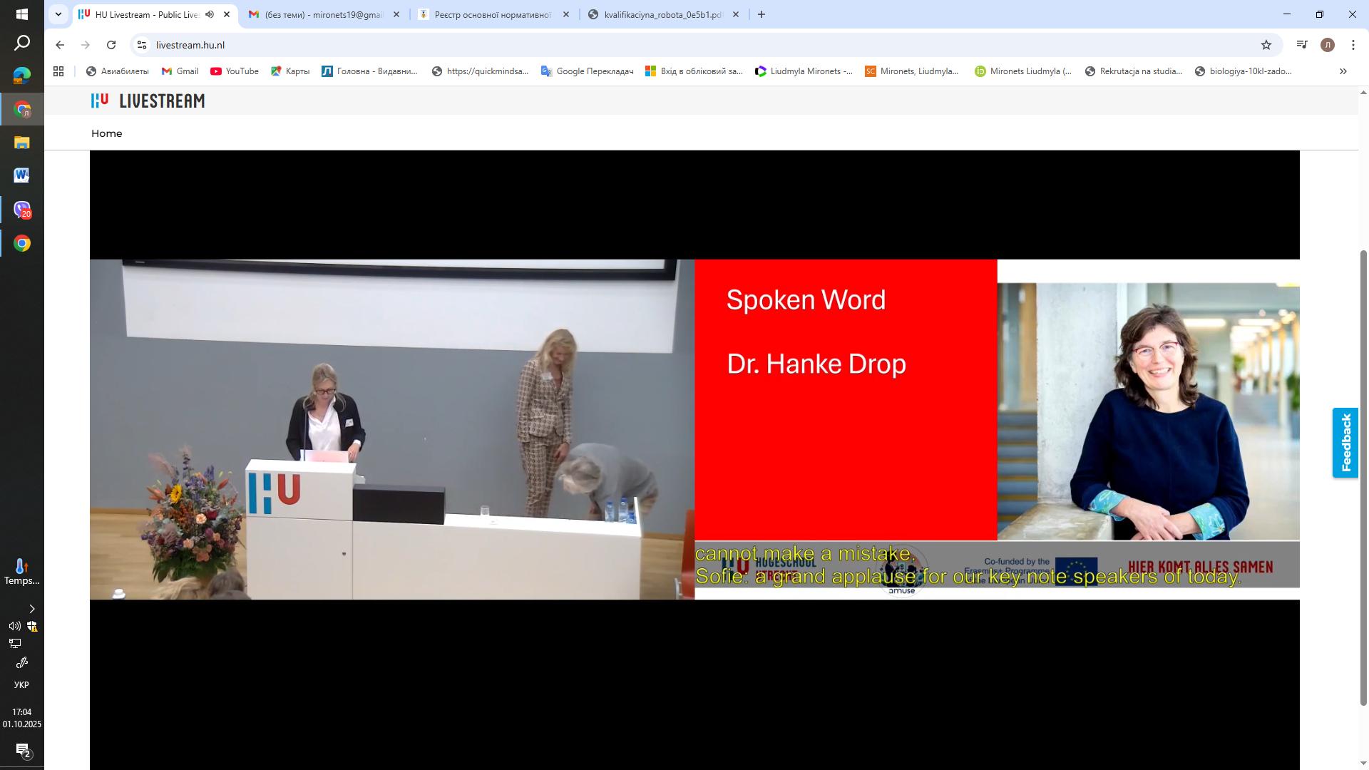Open new browser tab
The width and height of the screenshot is (1369, 770).
762,14
